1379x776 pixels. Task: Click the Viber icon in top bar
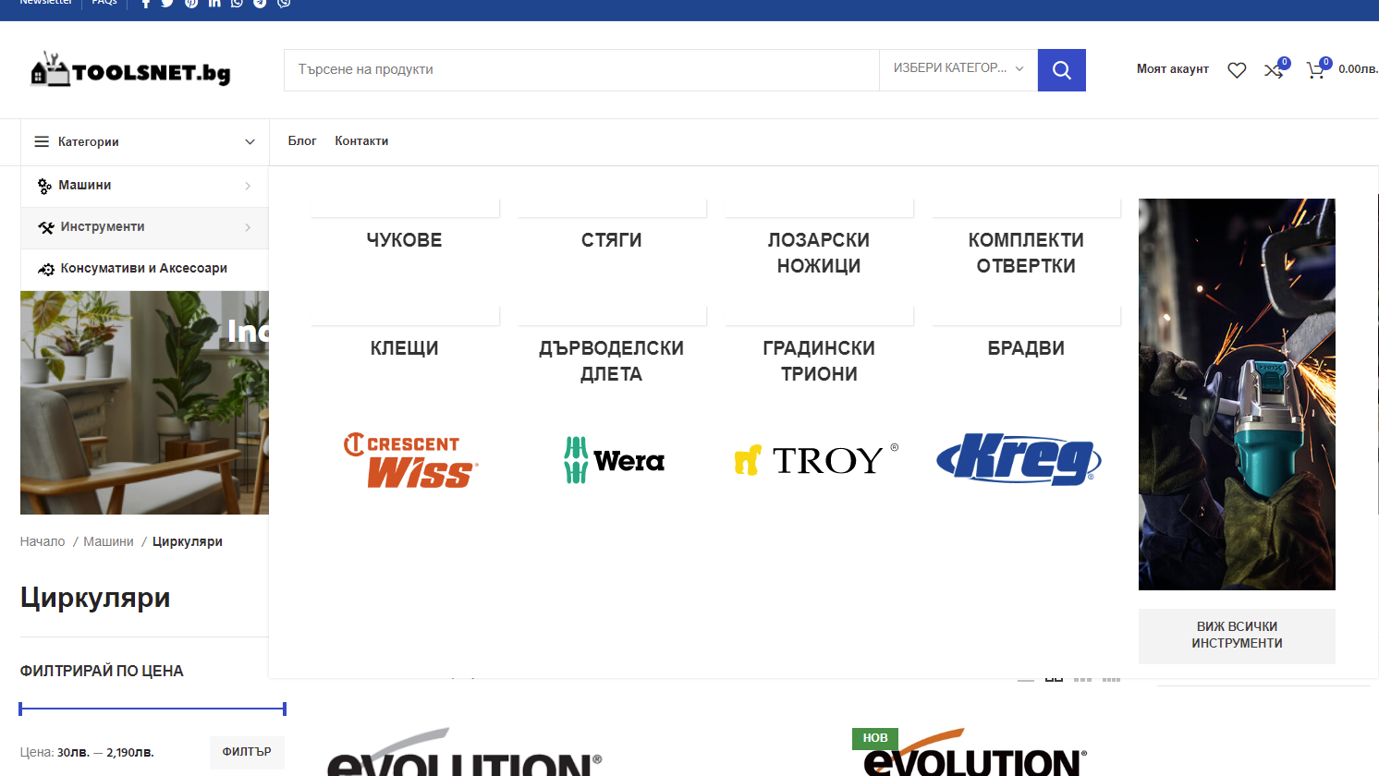point(284,3)
